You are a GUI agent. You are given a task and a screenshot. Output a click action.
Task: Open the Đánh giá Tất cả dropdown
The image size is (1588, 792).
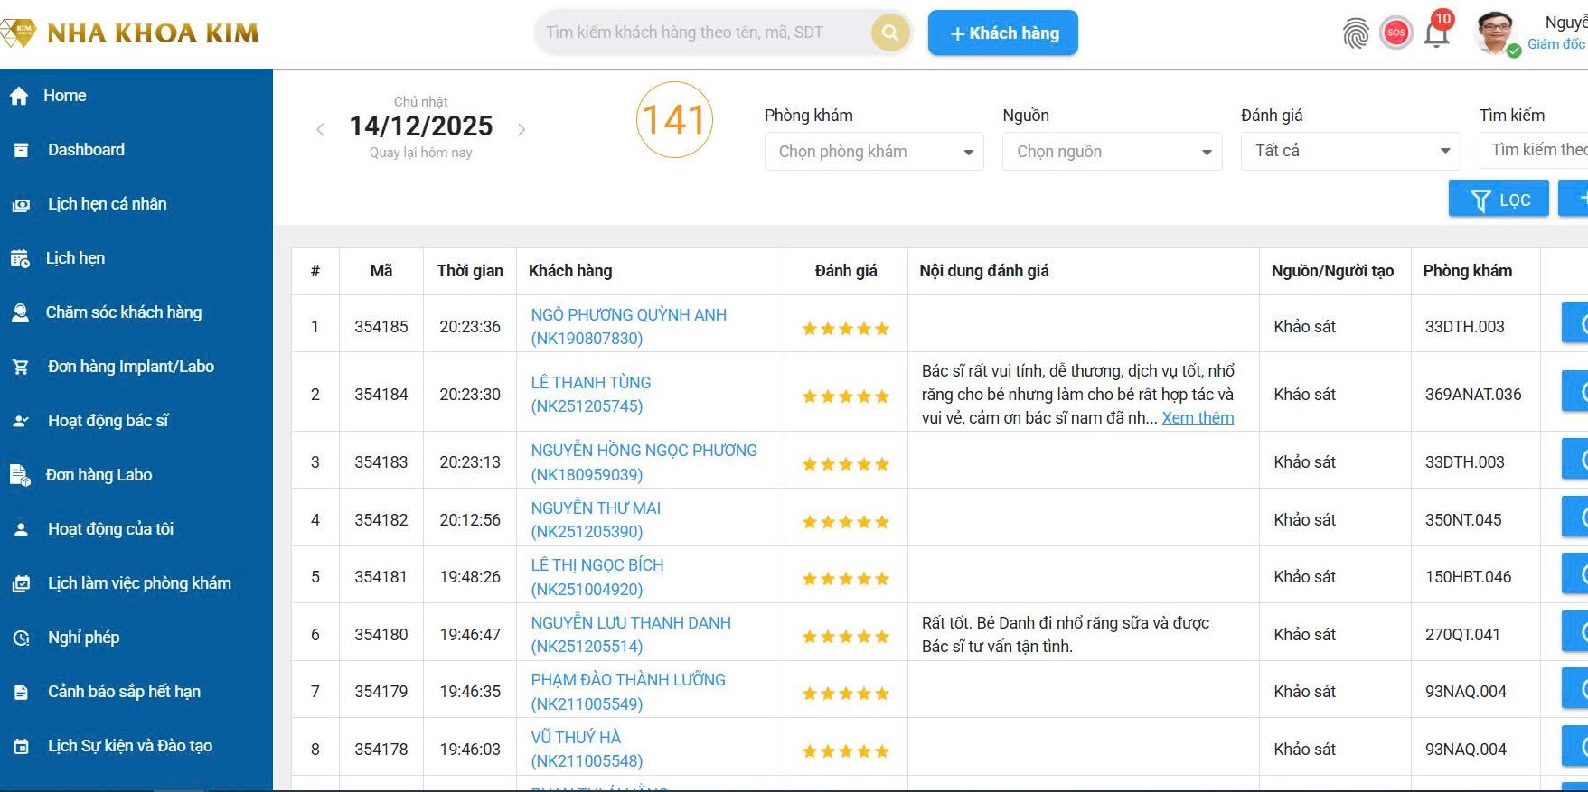[x=1350, y=152]
